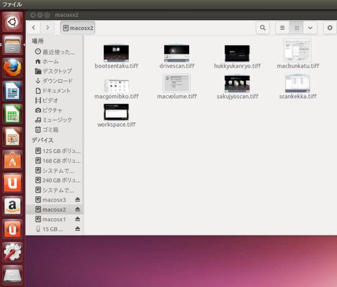Eject the macosx3 volume

(x=78, y=200)
